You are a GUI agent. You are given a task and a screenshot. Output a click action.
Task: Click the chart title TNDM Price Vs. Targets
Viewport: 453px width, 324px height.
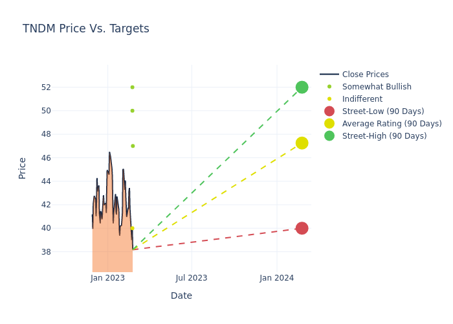click(86, 29)
